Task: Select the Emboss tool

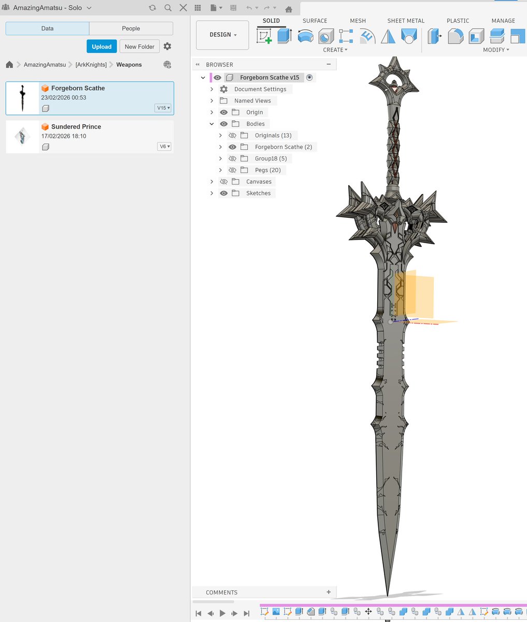Action: [367, 36]
